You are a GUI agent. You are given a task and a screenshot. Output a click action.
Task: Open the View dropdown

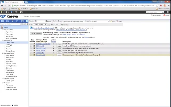[99, 21]
